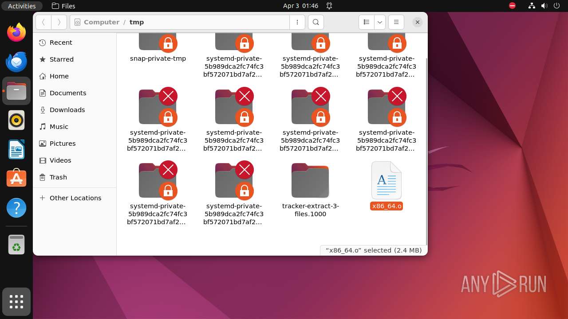568x319 pixels.
Task: Click the volume icon in top bar
Action: tap(544, 6)
